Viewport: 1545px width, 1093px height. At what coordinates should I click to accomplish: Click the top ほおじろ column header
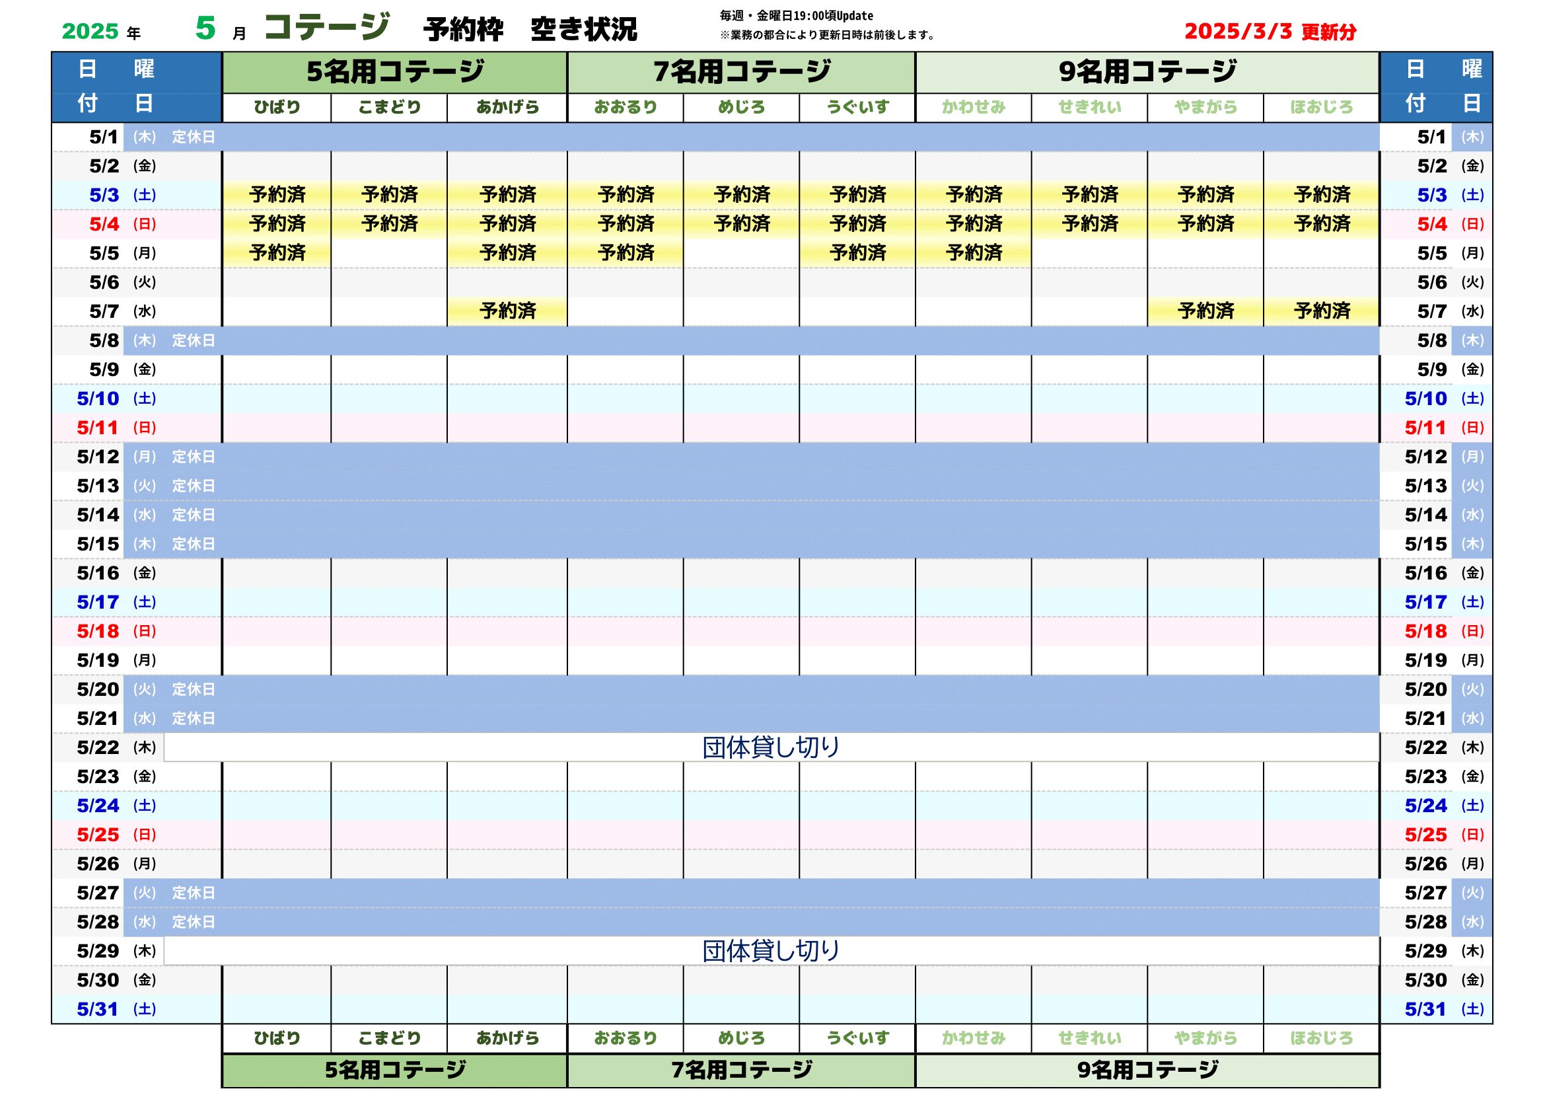coord(1322,108)
